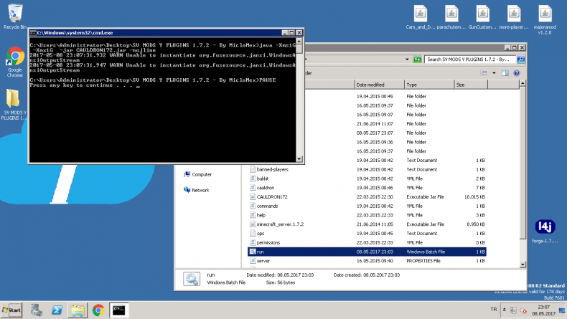567x319 pixels.
Task: Select parachutem... jar file on desktop
Action: (451, 17)
